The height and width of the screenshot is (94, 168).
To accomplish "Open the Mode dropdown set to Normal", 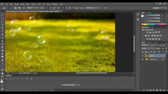I will click(33, 8).
